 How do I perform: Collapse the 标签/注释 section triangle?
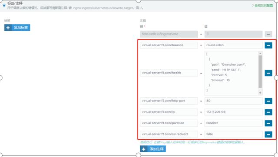point(4,6)
